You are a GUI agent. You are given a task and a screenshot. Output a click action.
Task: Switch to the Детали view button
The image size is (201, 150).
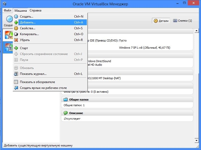click(161, 21)
